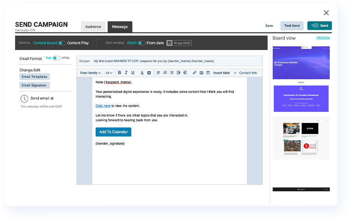The image size is (350, 220).
Task: Pick the text font color
Action: point(142,73)
